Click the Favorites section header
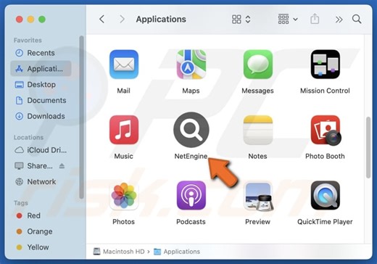This screenshot has height=264, width=377. 28,40
